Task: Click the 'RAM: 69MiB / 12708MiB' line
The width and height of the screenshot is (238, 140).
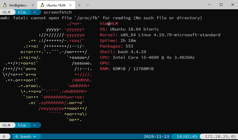Action: (127, 69)
